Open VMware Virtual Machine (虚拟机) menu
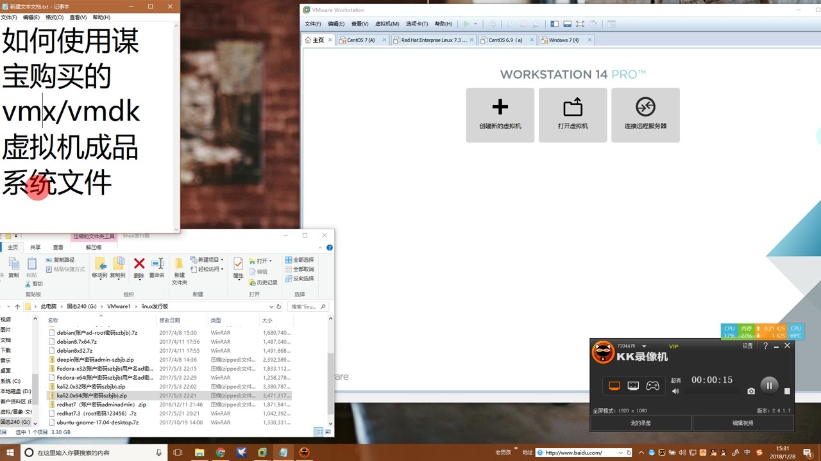 click(x=387, y=24)
